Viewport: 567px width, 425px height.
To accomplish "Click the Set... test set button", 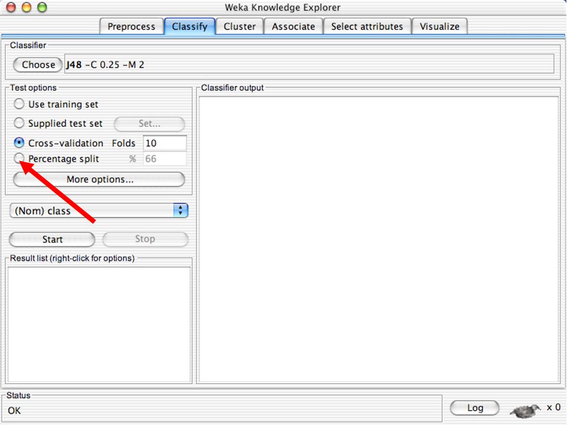I will click(x=149, y=123).
